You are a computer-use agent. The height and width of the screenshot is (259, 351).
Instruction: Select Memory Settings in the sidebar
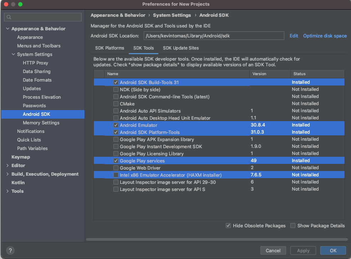coord(41,123)
